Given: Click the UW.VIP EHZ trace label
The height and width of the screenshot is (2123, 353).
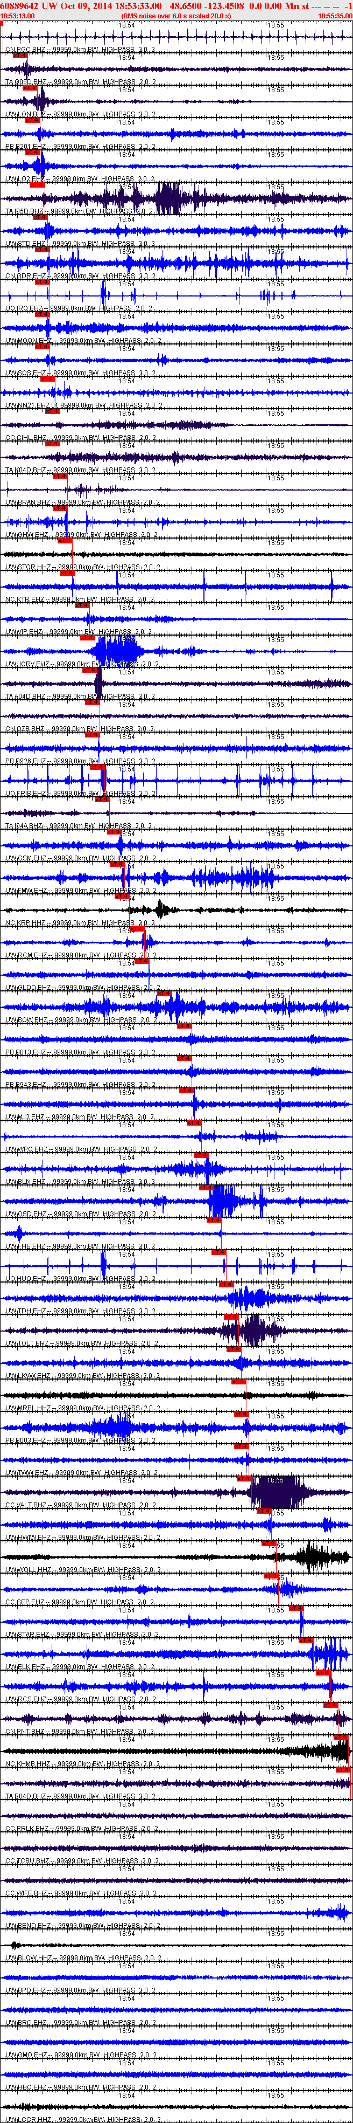Looking at the screenshot, I should (79, 632).
